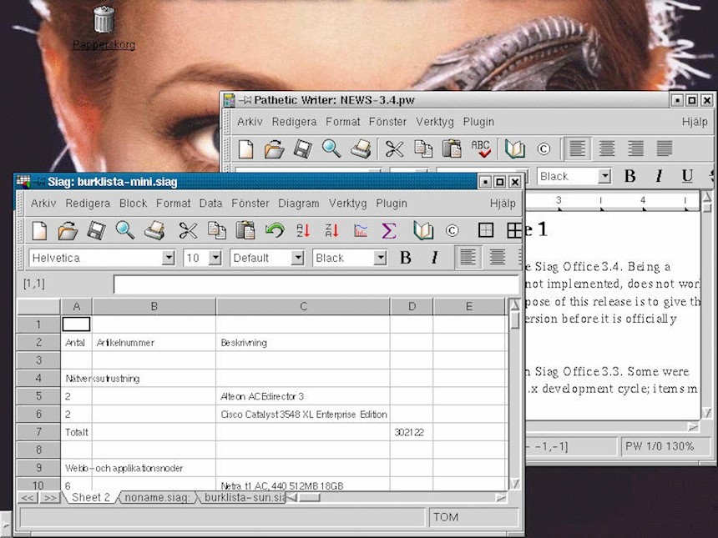This screenshot has width=718, height=538.
Task: Apply outer borders icon in Siag
Action: pos(485,230)
